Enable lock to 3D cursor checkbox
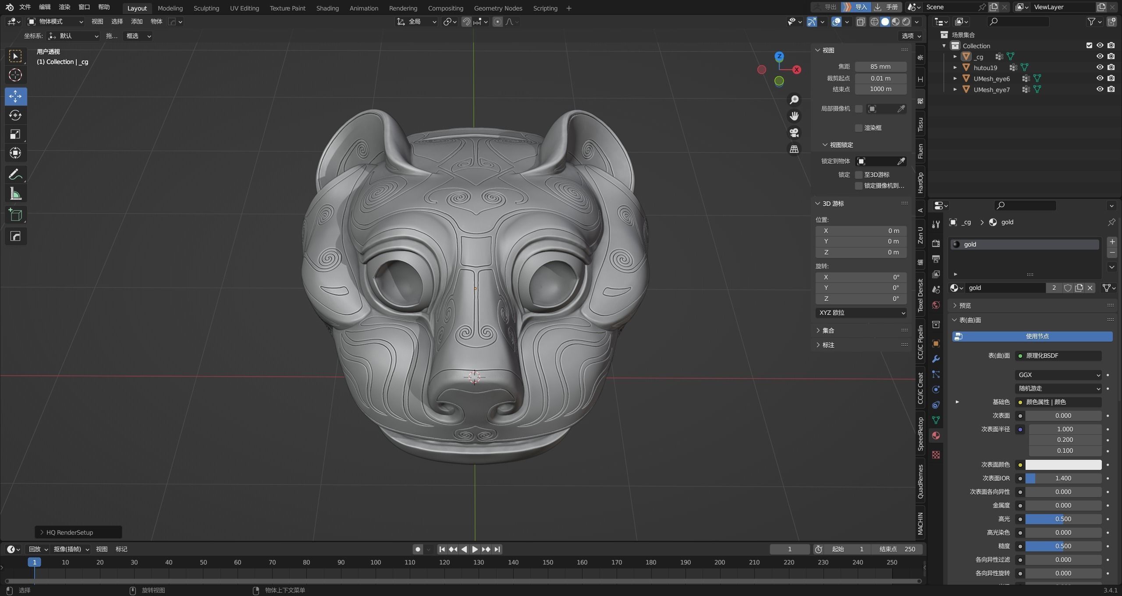Image resolution: width=1122 pixels, height=596 pixels. click(x=859, y=175)
